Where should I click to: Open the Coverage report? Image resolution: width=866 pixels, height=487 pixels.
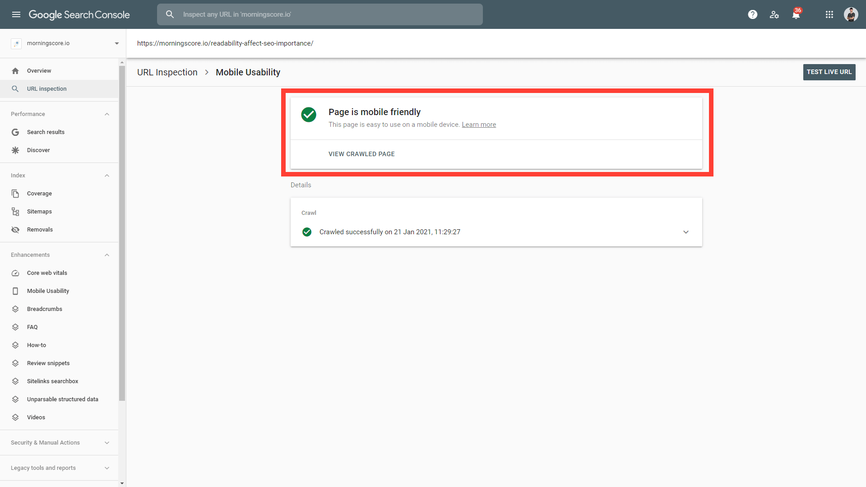click(x=59, y=194)
